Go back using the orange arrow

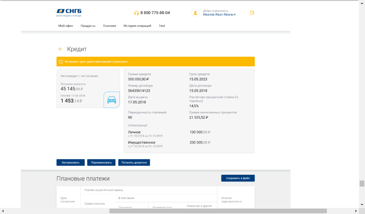pos(60,49)
